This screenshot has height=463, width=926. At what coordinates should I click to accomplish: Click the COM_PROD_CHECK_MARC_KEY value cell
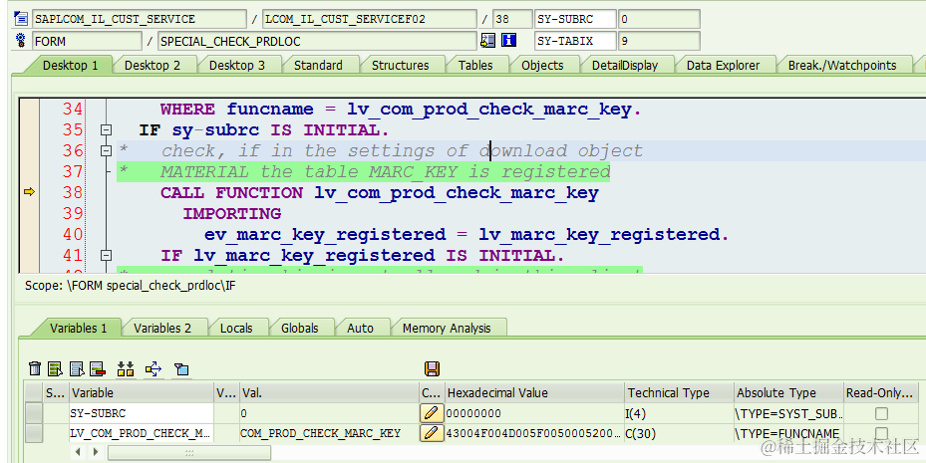[328, 433]
